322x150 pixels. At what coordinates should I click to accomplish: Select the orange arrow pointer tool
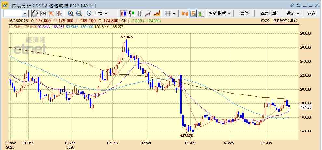(x=51, y=14)
